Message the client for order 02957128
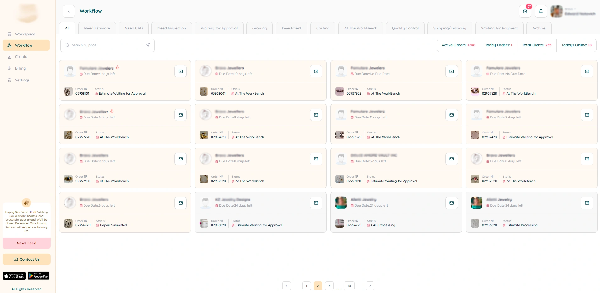 [x=452, y=159]
